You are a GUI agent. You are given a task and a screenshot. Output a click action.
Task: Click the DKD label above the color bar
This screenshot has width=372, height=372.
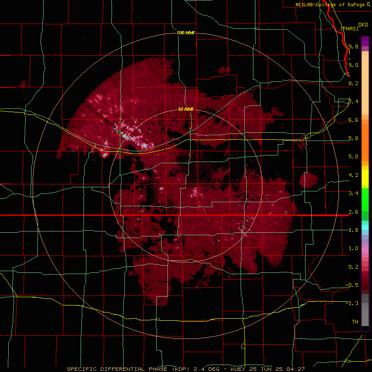[363, 25]
